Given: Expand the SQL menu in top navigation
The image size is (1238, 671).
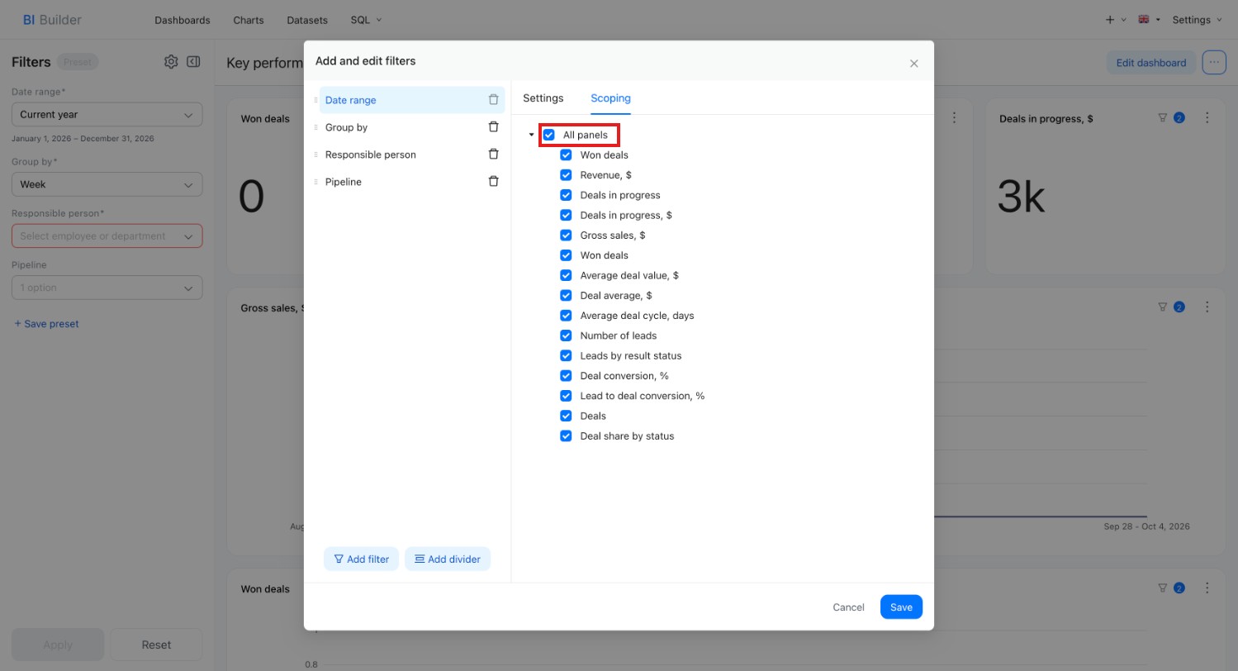Looking at the screenshot, I should pyautogui.click(x=367, y=20).
